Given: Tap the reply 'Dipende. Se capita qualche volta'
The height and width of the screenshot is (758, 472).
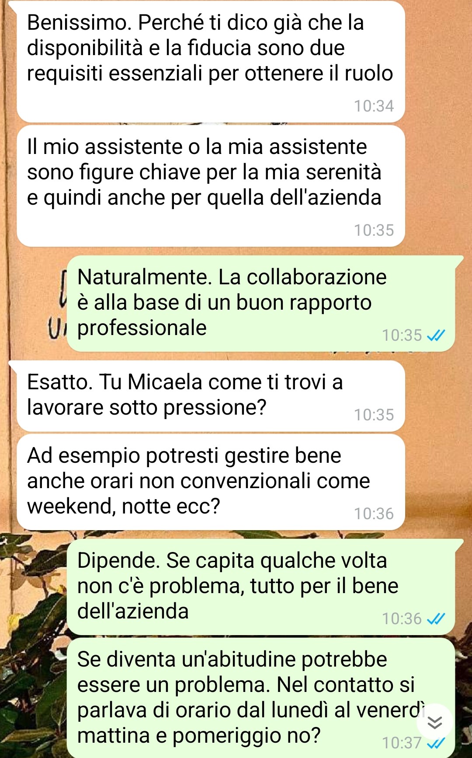Looking at the screenshot, I should [261, 587].
